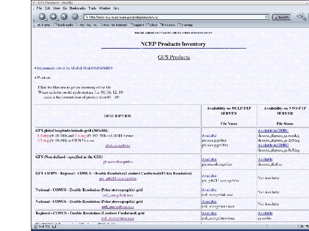This screenshot has width=309, height=231.
Task: Open the Red Hat Network bookmark
Action: (113, 25)
